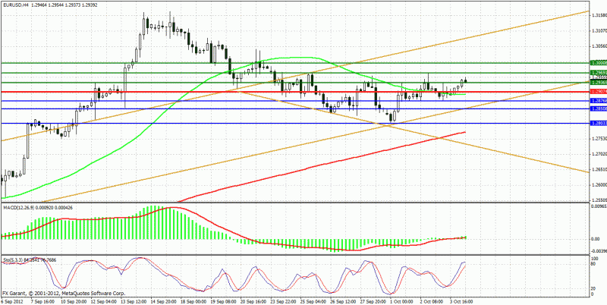
Task: Click the 1.2600 value on price scale
Action: click(x=598, y=184)
